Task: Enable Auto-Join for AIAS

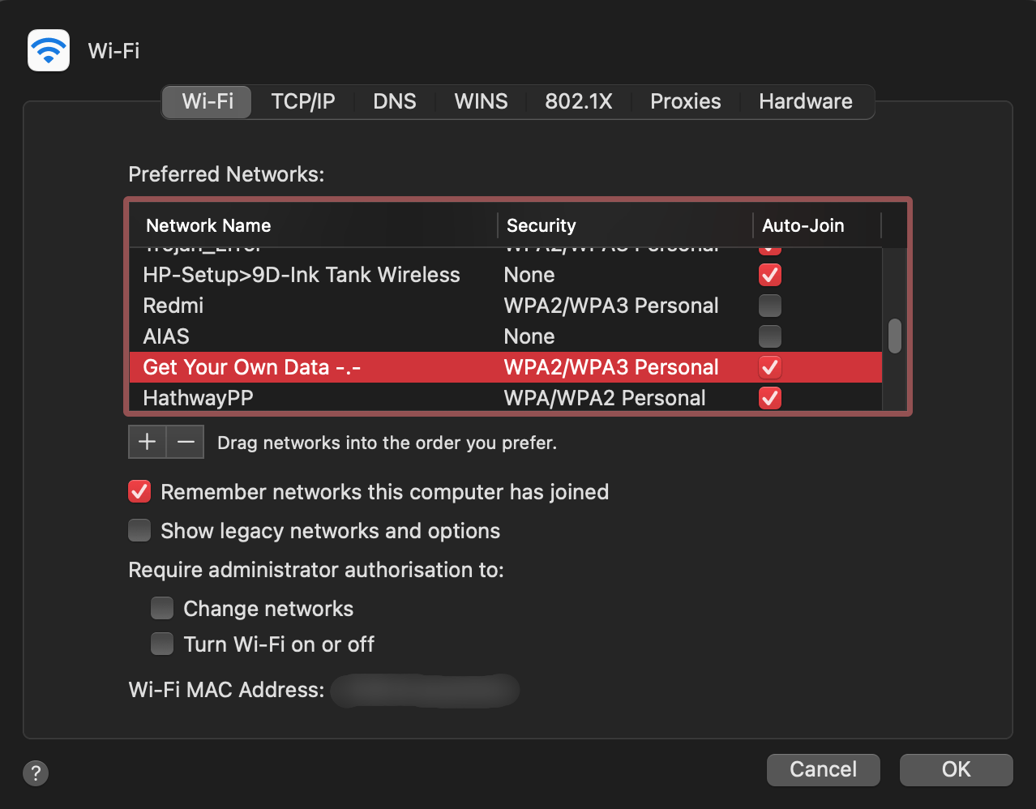Action: pos(769,336)
